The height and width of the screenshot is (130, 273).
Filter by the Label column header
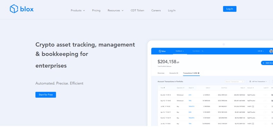point(266,88)
